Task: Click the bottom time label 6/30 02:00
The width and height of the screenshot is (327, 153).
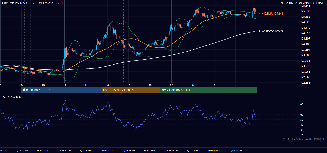Action: pyautogui.click(x=214, y=151)
